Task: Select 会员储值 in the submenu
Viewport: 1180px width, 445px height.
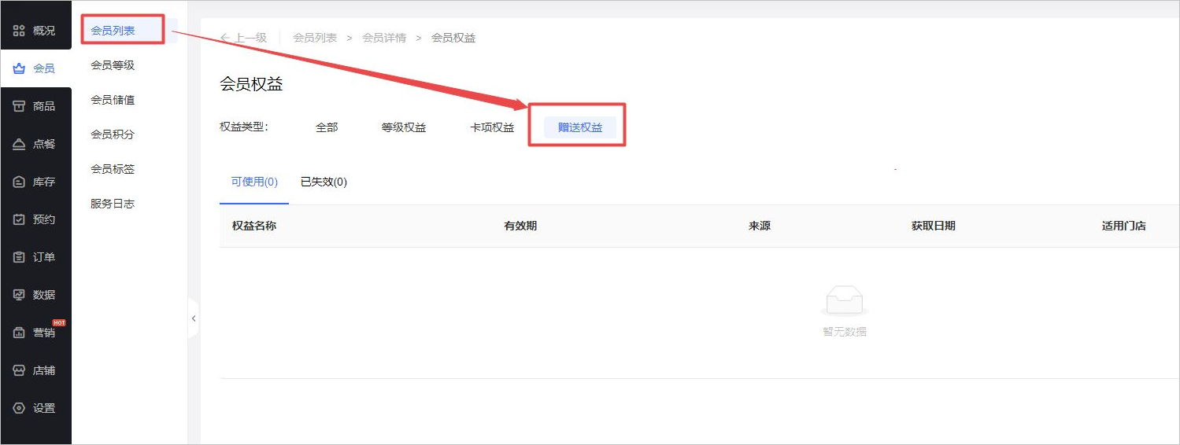Action: point(113,100)
